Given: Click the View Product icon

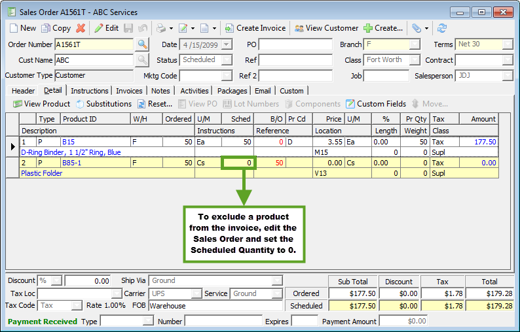Looking at the screenshot, I should (18, 104).
